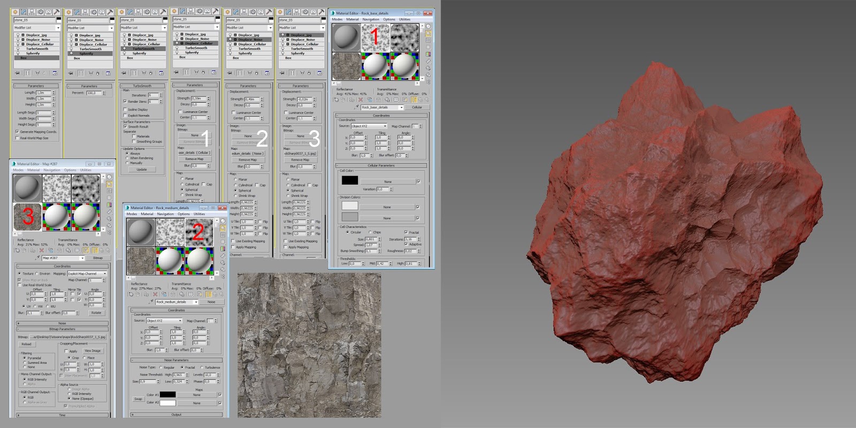Click red X Reset Map icon in Rock_base_details editor
856x428 pixels.
361,100
